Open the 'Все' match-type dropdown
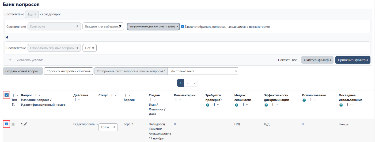The width and height of the screenshot is (375, 142). point(32,14)
